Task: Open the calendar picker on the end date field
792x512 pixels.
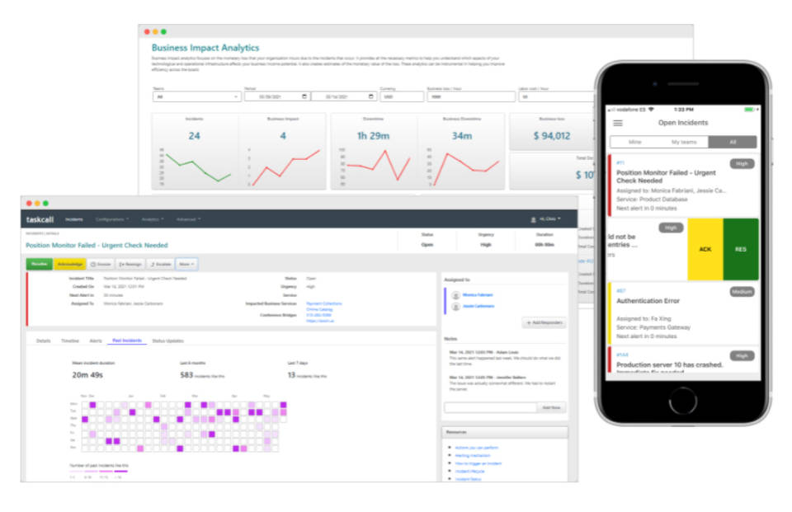Action: click(x=370, y=96)
